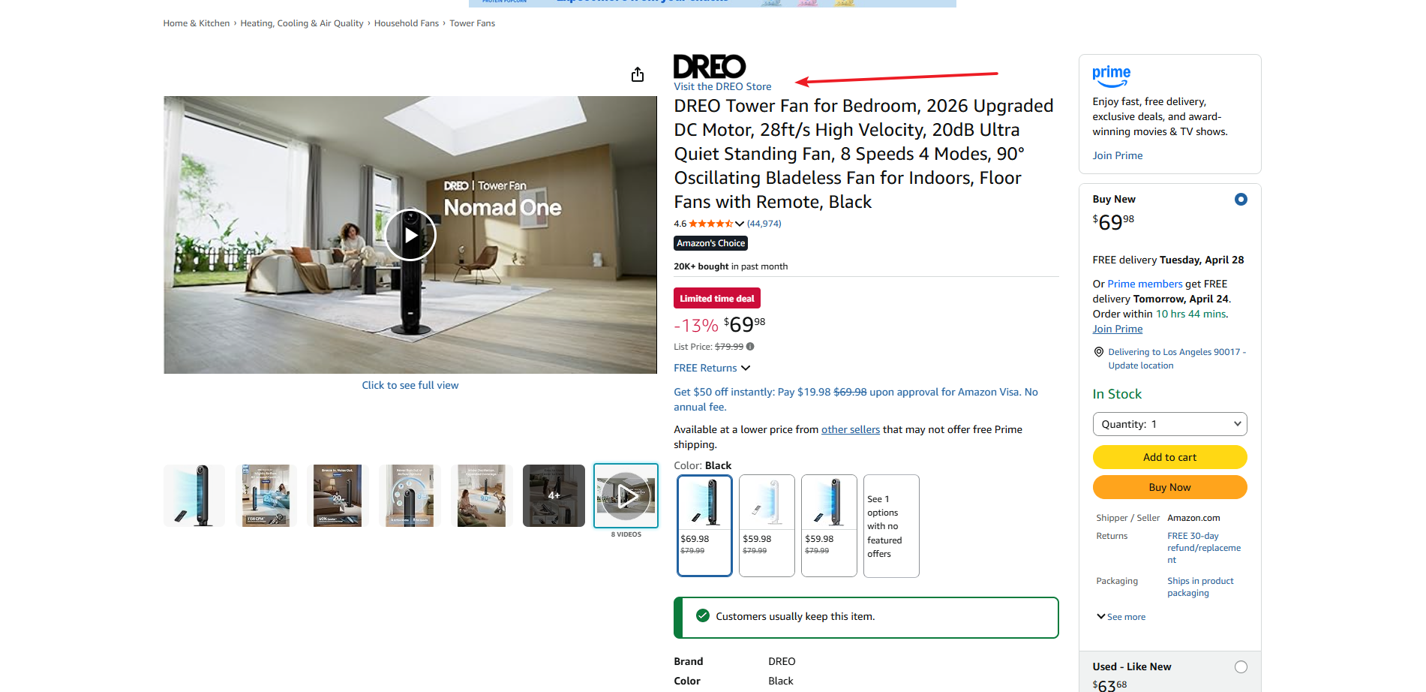Select the white fan color swatch
This screenshot has width=1426, height=692.
point(767,525)
